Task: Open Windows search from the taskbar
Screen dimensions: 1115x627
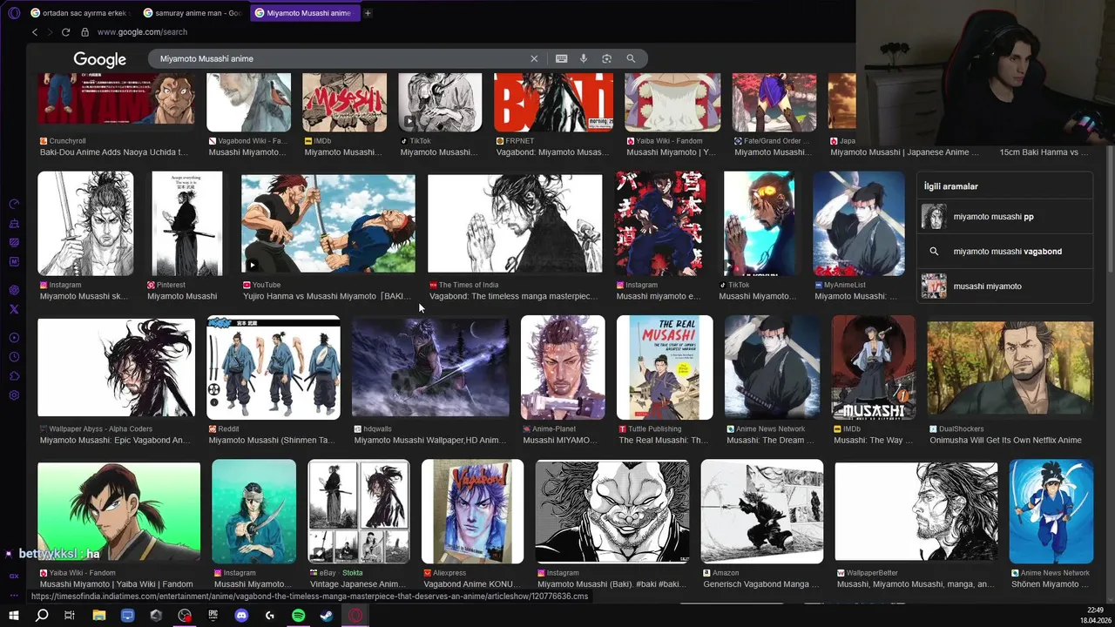Action: click(x=42, y=615)
